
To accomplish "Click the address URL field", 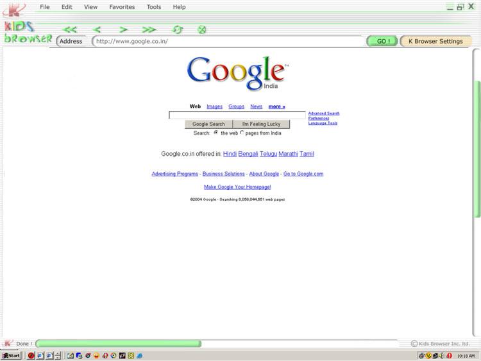I will coord(228,41).
